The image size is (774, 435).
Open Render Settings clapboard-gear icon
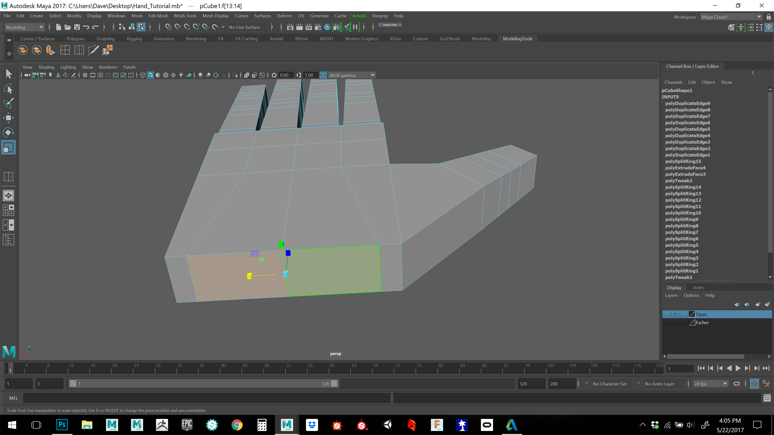(x=318, y=27)
